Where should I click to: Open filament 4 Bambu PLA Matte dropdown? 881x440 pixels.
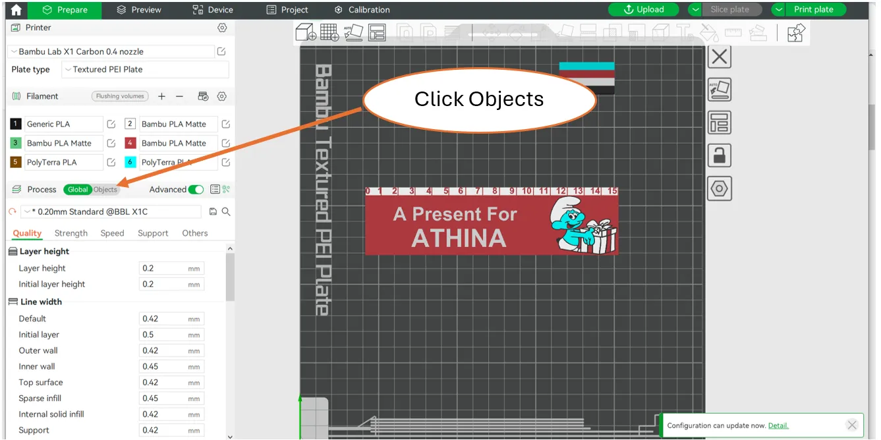point(178,143)
